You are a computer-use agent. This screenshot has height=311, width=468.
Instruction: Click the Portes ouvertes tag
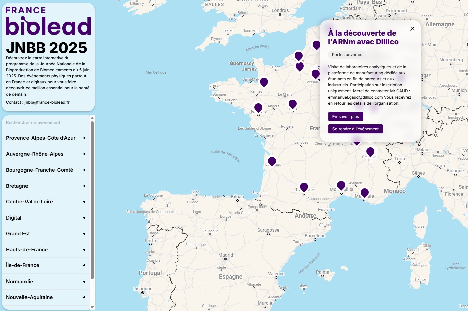coord(347,55)
